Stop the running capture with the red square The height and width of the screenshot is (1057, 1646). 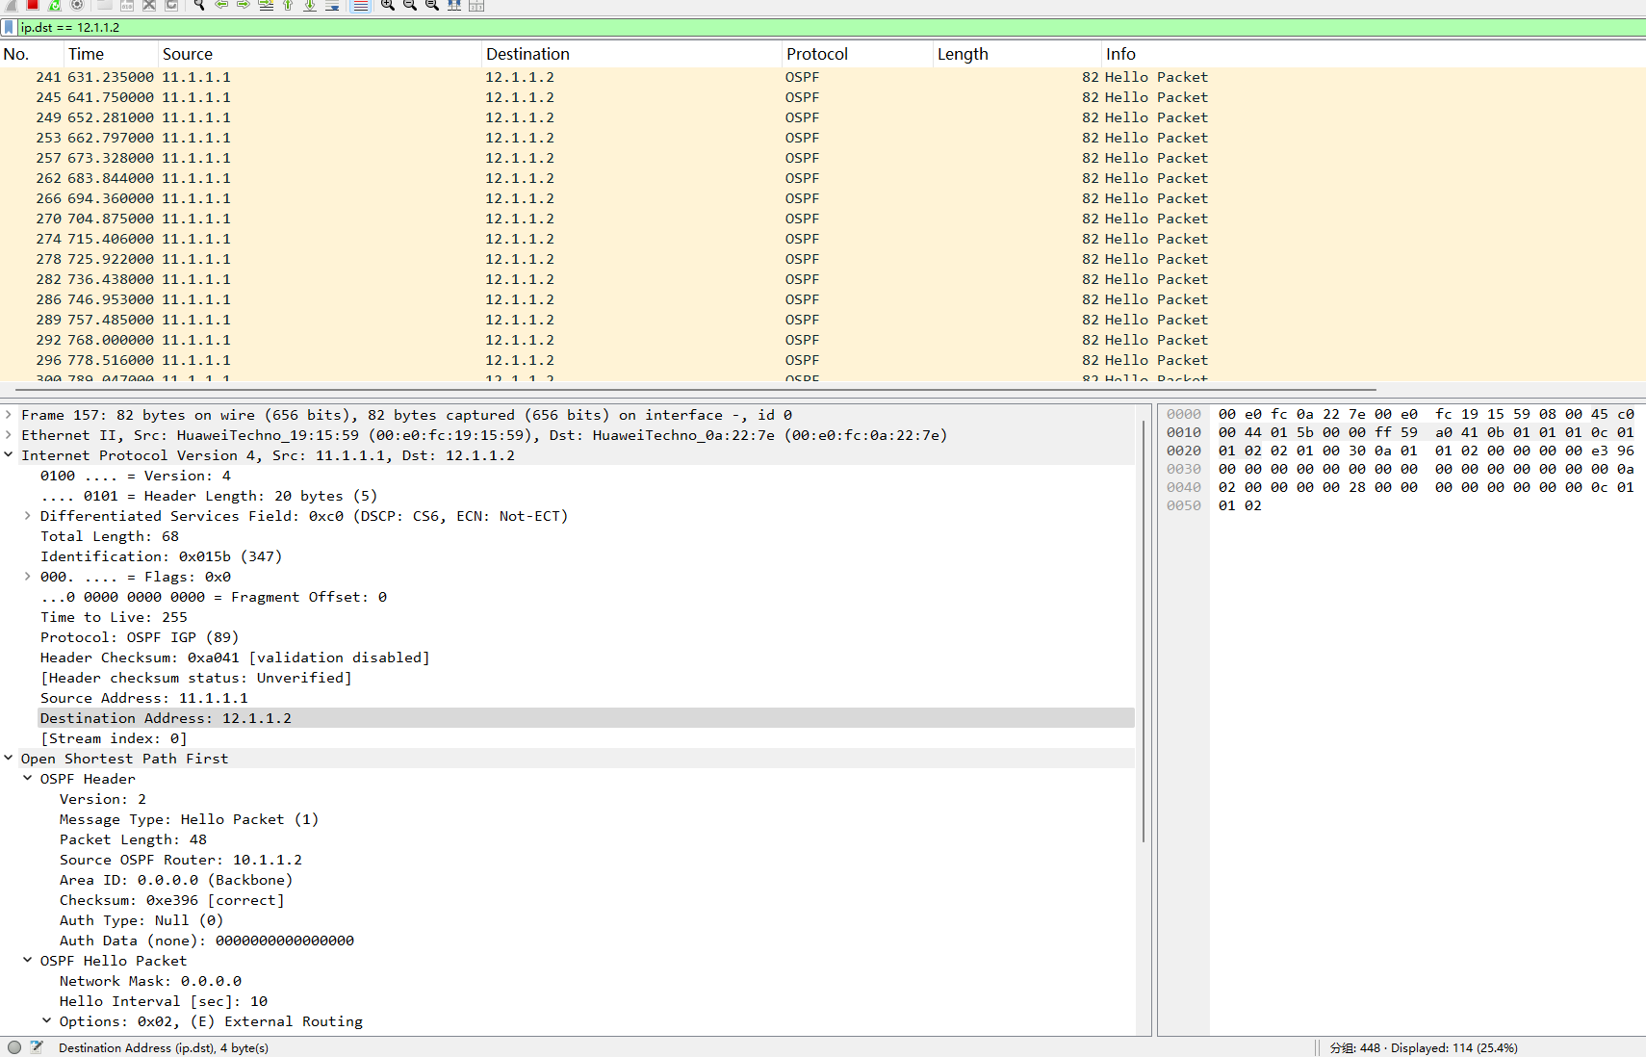click(x=33, y=5)
